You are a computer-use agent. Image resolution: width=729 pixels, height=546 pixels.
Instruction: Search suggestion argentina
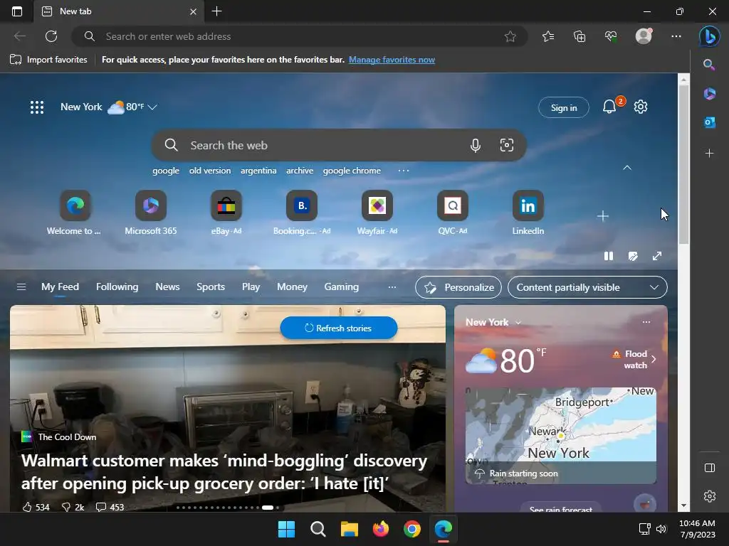pyautogui.click(x=258, y=171)
